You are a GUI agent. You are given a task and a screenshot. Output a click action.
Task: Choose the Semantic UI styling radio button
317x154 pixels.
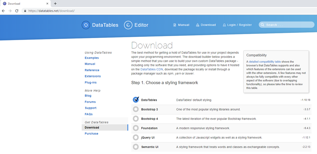tap(136, 147)
